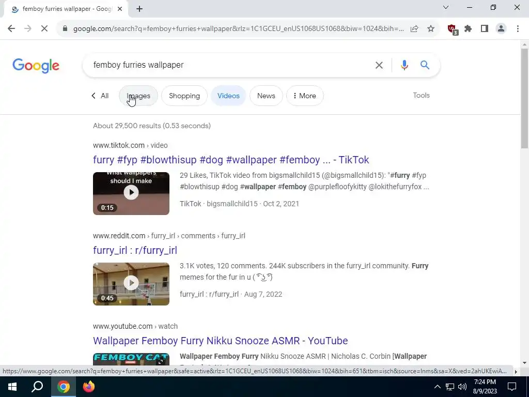Click the status bar right scroll arrow
The image size is (529, 397).
(516, 372)
